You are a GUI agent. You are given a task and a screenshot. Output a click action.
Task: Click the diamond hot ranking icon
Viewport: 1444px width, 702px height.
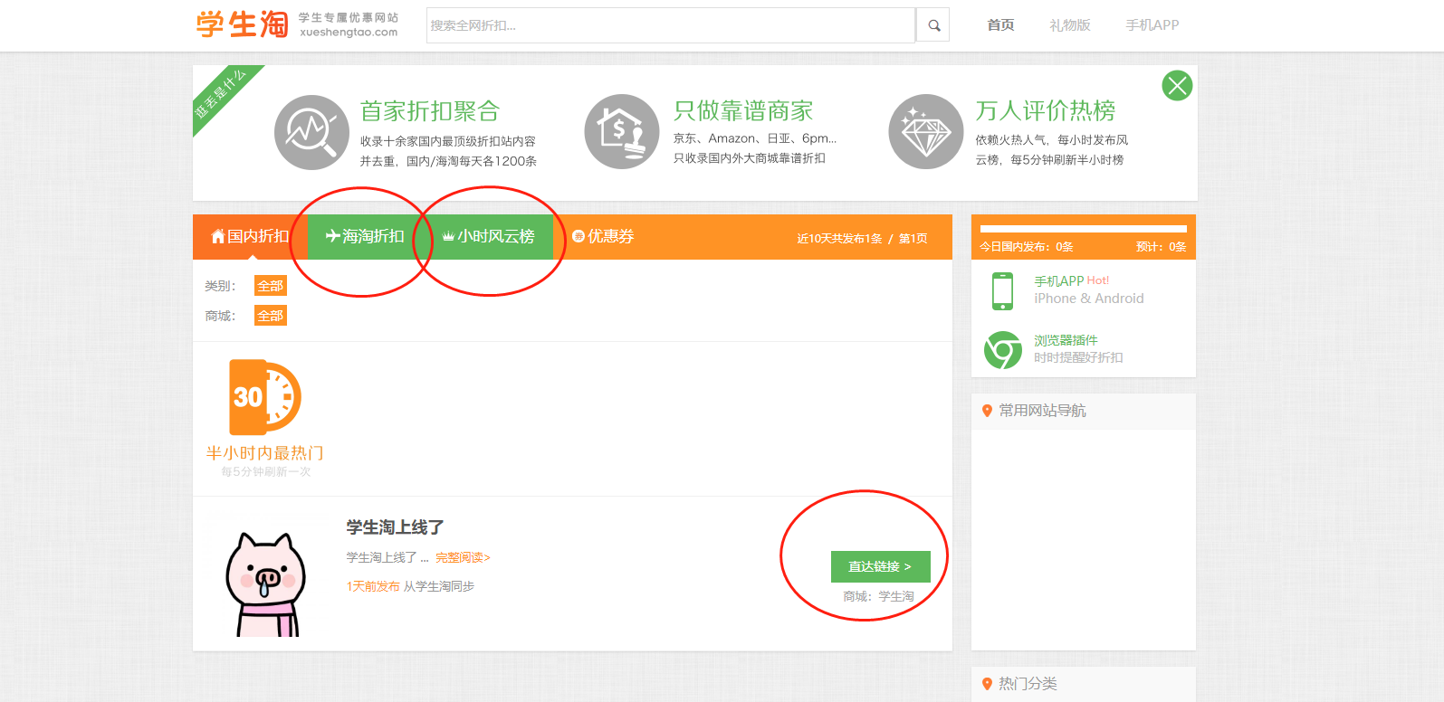pos(925,132)
